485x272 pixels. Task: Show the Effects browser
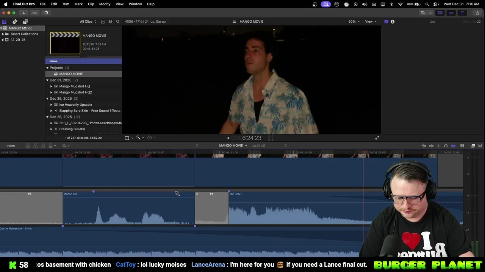473,146
